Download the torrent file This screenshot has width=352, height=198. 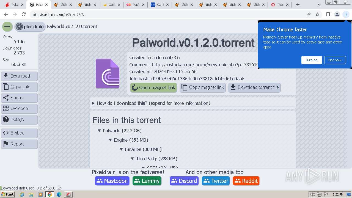(x=254, y=87)
